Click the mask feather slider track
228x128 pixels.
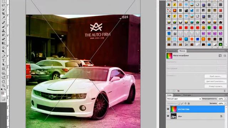tap(196, 72)
